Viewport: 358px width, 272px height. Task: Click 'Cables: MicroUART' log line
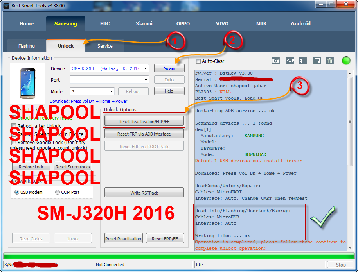pos(218,192)
